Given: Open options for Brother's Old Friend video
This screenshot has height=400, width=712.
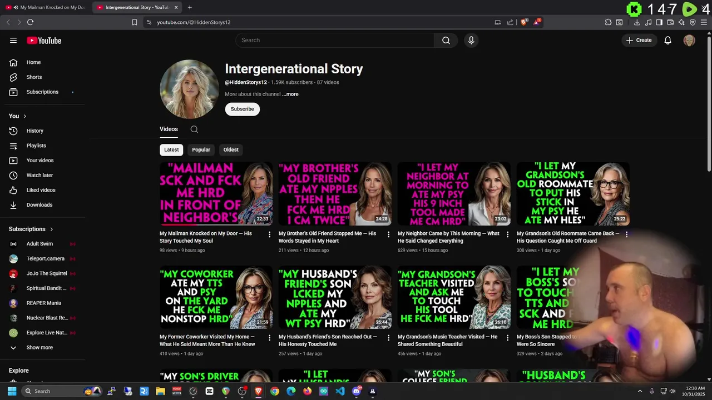Looking at the screenshot, I should point(388,234).
